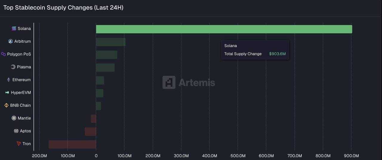Click the 900.0M x-axis label

tap(351, 156)
